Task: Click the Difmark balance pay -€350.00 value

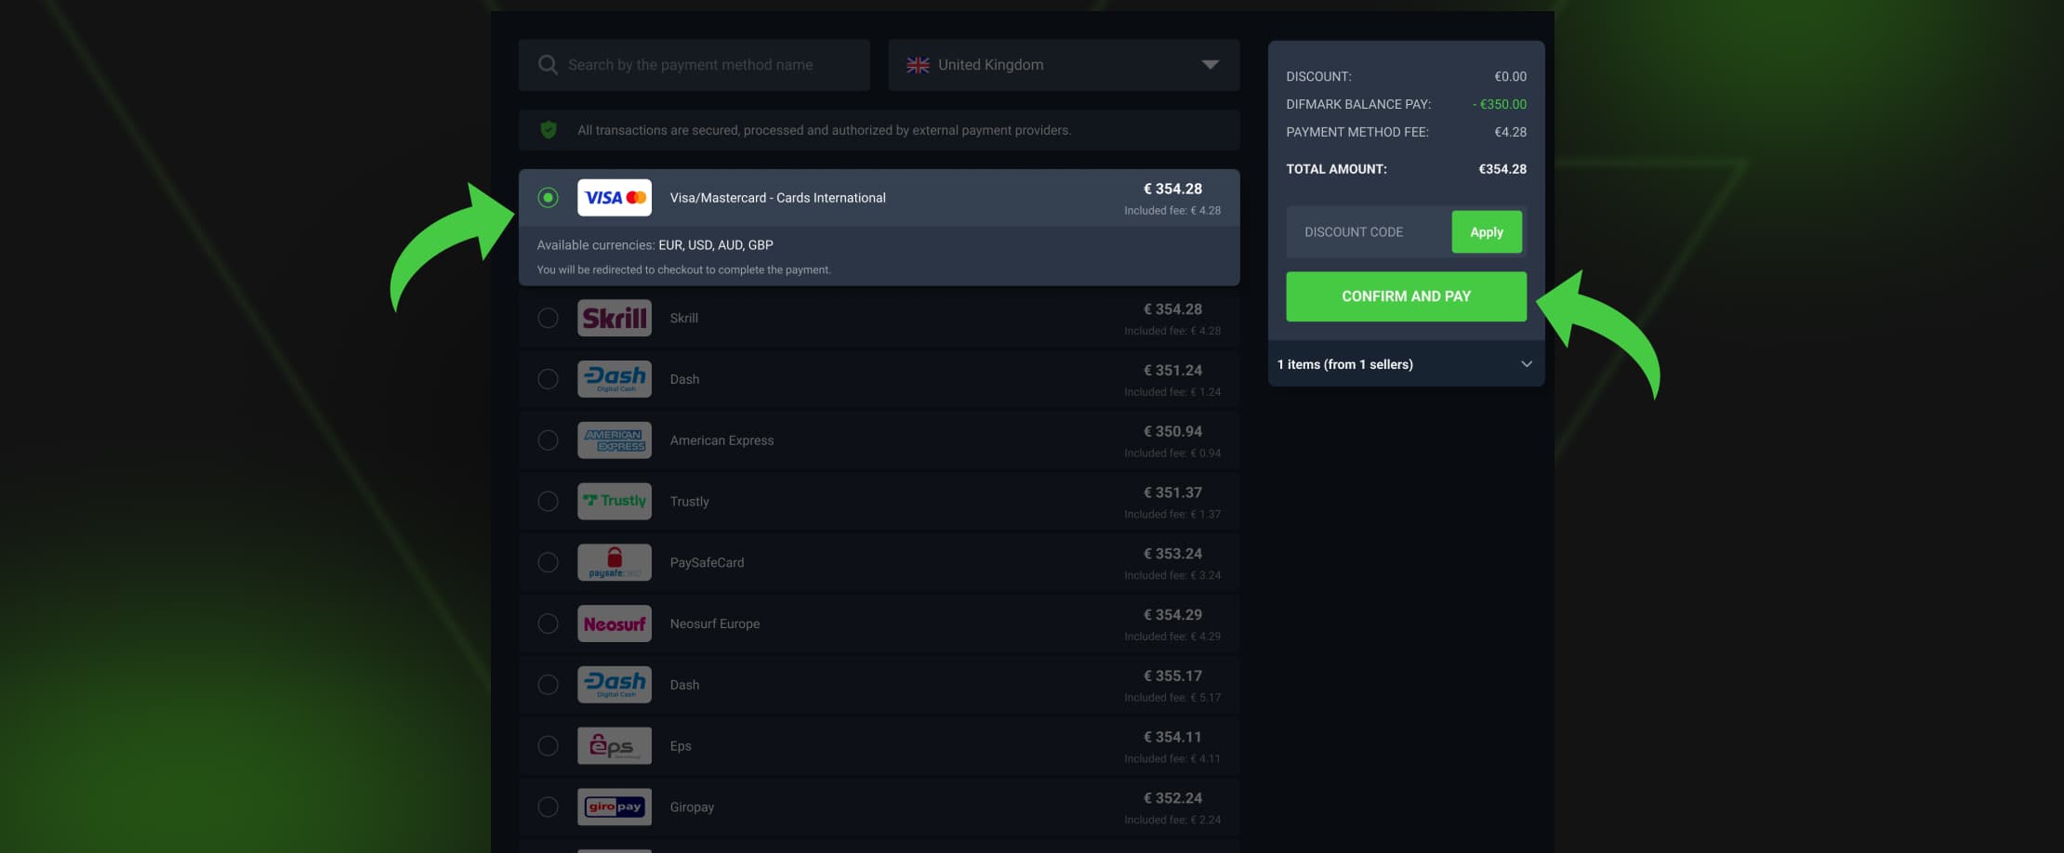Action: [1499, 104]
